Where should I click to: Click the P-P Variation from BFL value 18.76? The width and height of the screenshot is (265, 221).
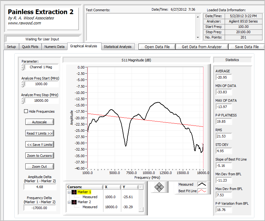pyautogui.click(x=224, y=210)
